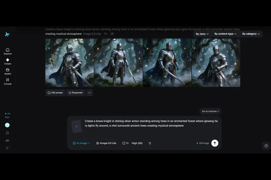Add a reference image with plus tile
The height and width of the screenshot is (180, 271).
click(76, 127)
